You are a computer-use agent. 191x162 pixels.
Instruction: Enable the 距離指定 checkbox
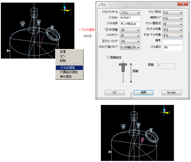(x=108, y=58)
